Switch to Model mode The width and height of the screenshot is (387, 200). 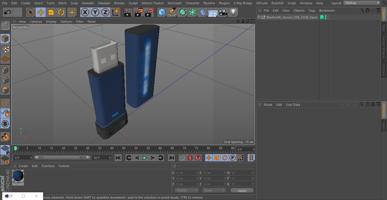point(5,39)
